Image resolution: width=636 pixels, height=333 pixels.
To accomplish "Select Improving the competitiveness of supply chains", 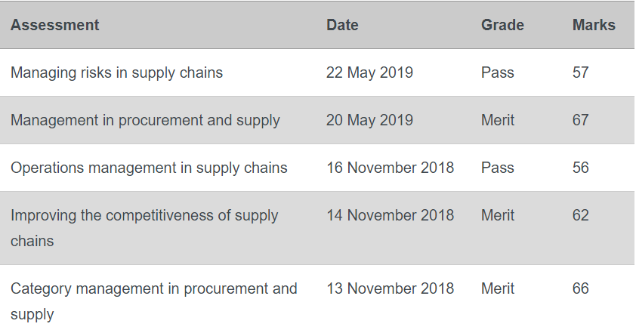I will (x=144, y=228).
